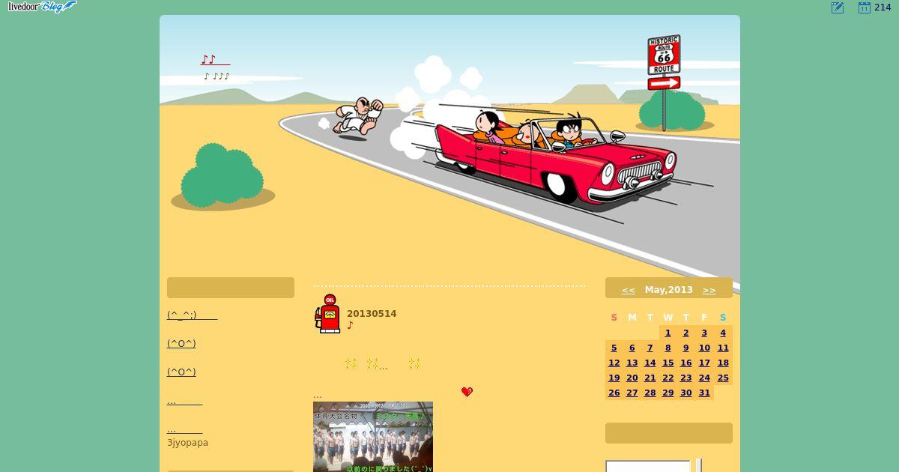The height and width of the screenshot is (472, 899).
Task: Select May 29 in the calendar
Action: tap(668, 393)
